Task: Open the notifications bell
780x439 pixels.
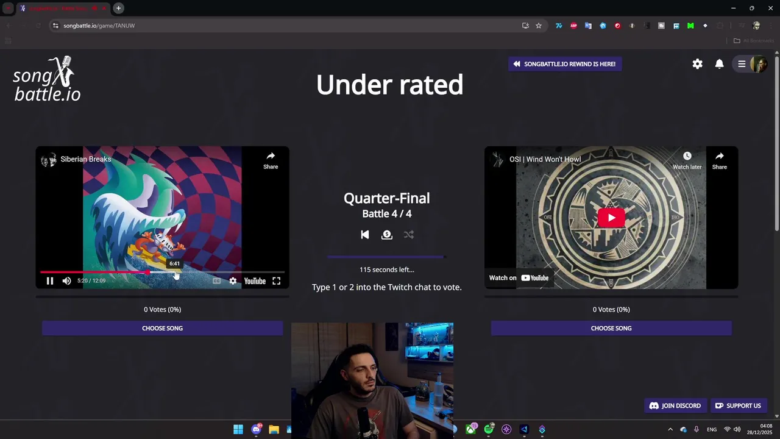Action: [720, 64]
